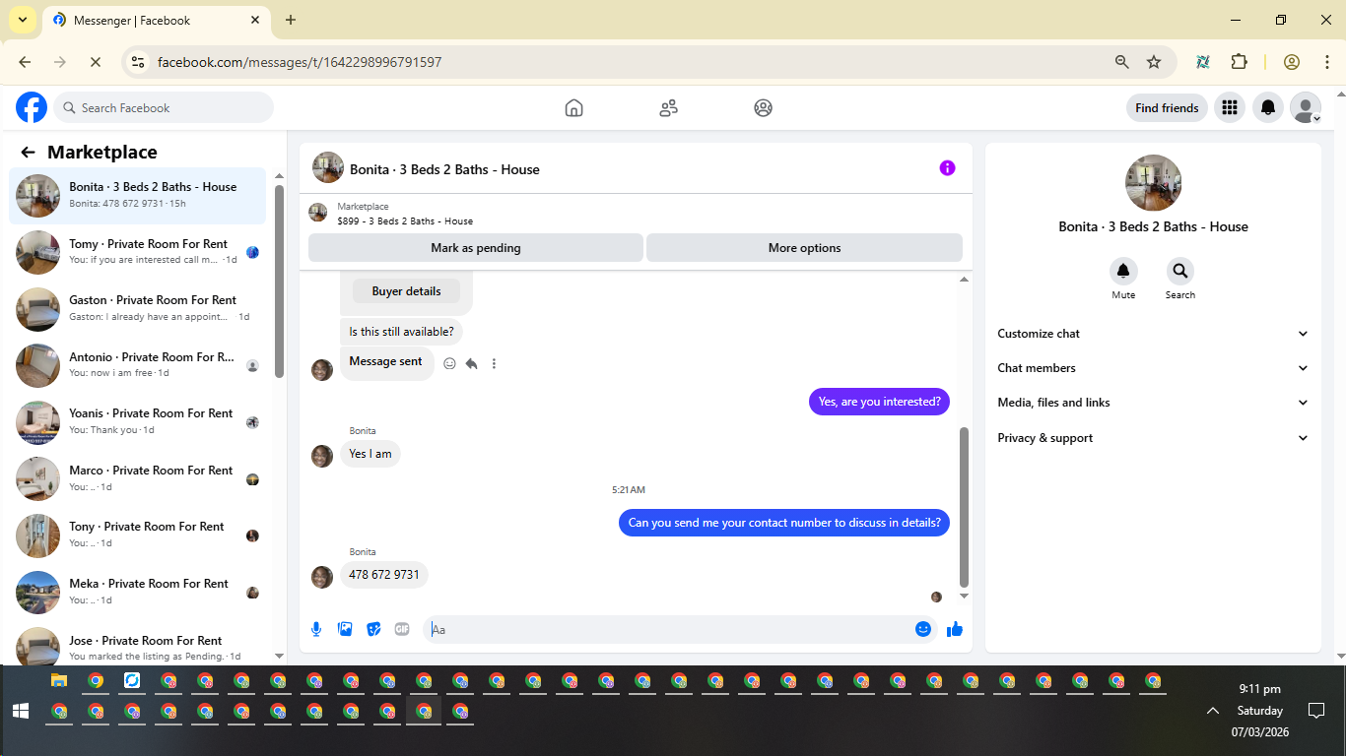This screenshot has width=1346, height=756.
Task: Stop loading the page
Action: (x=96, y=62)
